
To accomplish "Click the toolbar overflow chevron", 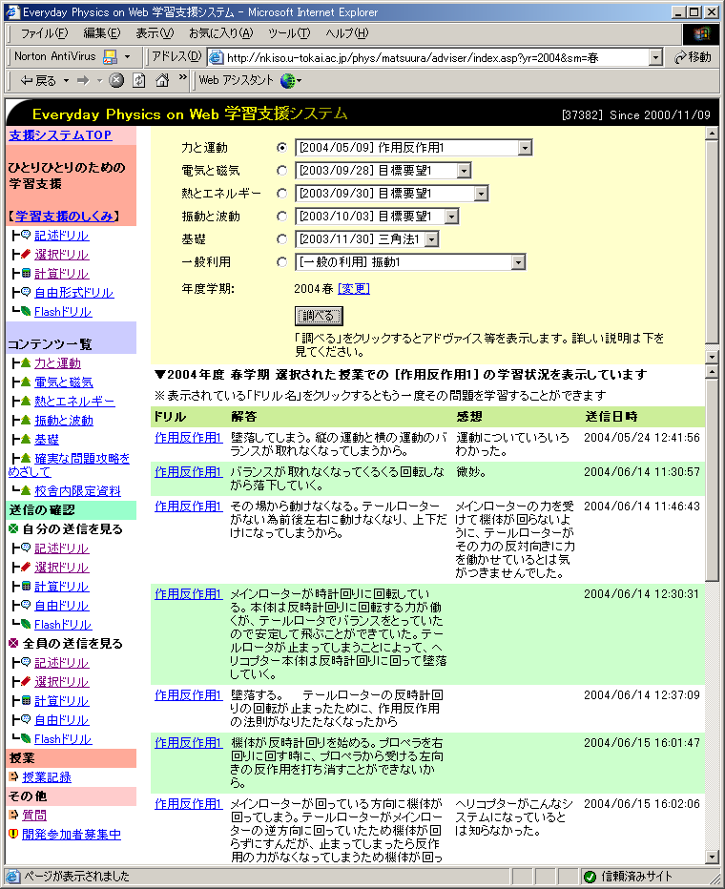I will pos(182,77).
